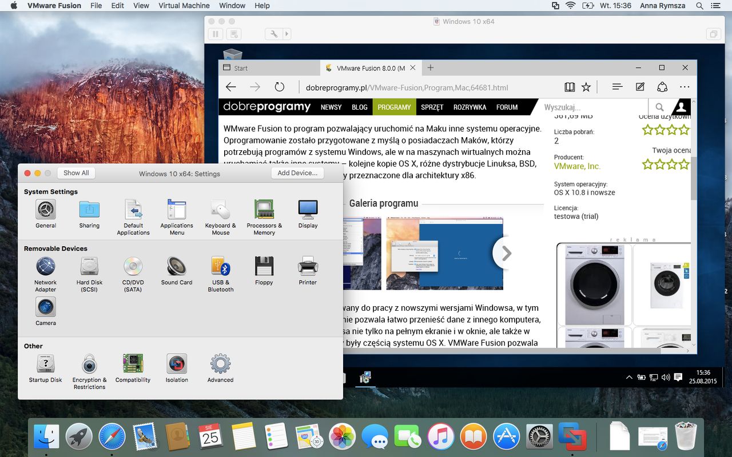
Task: Open Hard Disk (SCSI) settings
Action: pos(89,266)
